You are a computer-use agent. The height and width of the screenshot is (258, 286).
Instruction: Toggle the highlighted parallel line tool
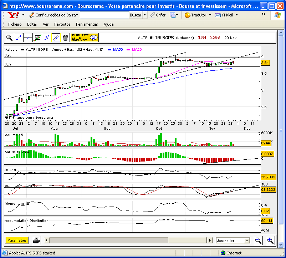click(56, 38)
